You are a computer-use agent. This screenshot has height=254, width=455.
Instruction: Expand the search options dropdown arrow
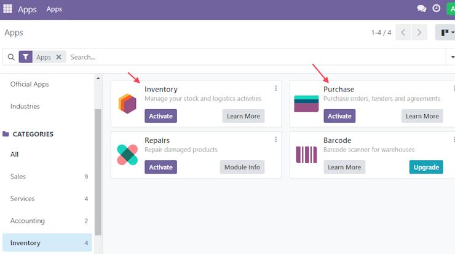[x=452, y=57]
